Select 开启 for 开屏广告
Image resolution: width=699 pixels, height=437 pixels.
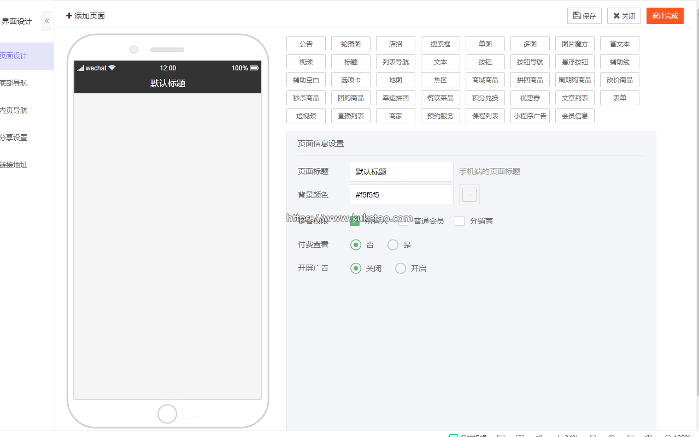click(401, 268)
